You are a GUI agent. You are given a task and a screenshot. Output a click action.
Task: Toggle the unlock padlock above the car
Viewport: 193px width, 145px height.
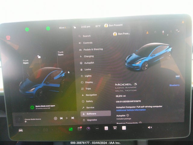coord(39,56)
